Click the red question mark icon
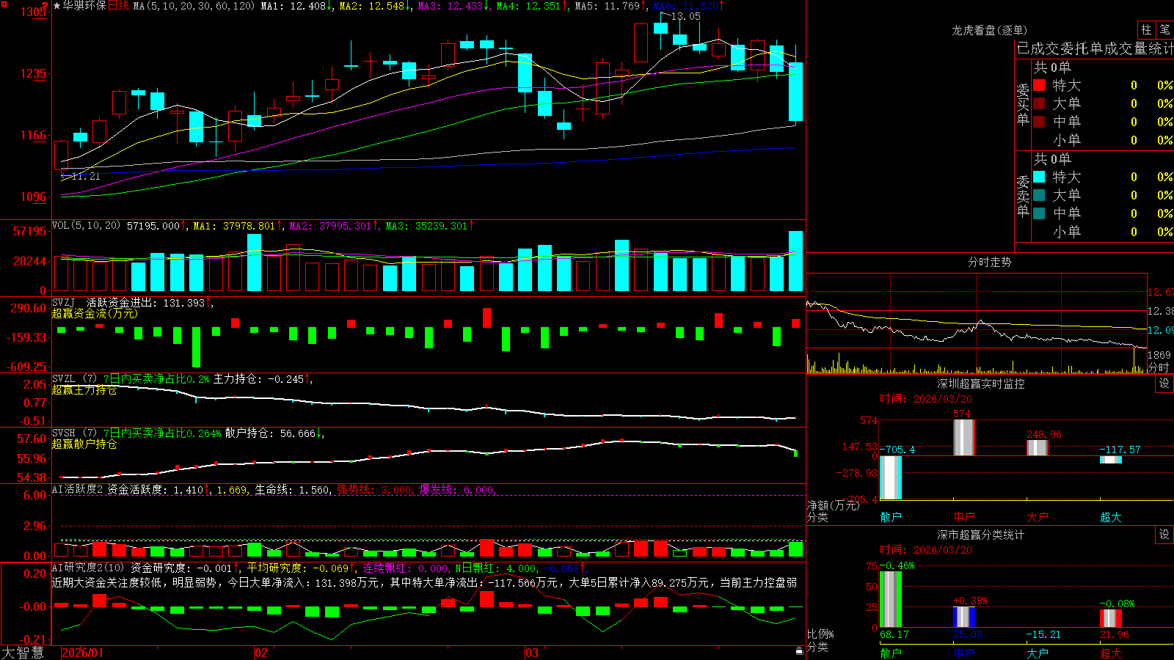The width and height of the screenshot is (1174, 660). 45,6
